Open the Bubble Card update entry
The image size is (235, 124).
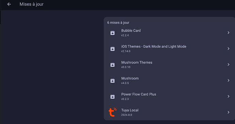[169, 32]
